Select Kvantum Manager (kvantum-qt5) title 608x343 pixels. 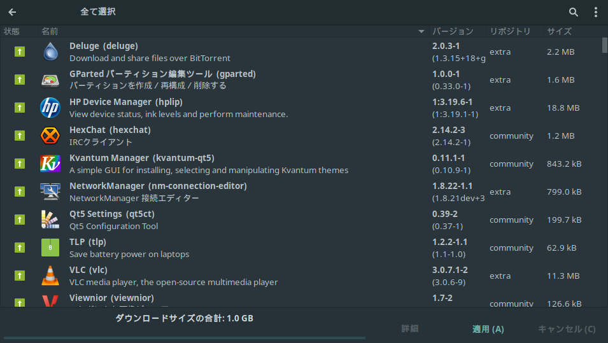[x=142, y=158]
